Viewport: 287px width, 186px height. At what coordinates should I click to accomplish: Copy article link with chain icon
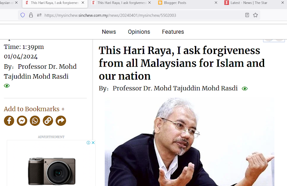(48, 121)
